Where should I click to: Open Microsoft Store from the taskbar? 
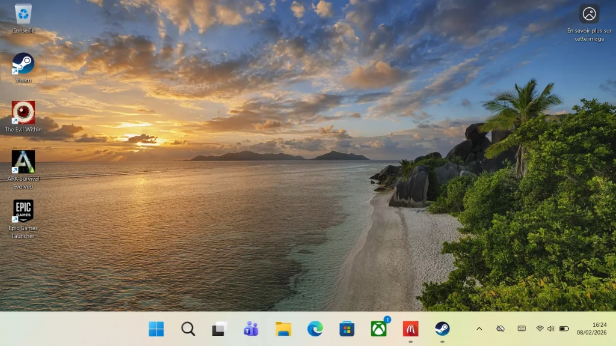coord(347,329)
